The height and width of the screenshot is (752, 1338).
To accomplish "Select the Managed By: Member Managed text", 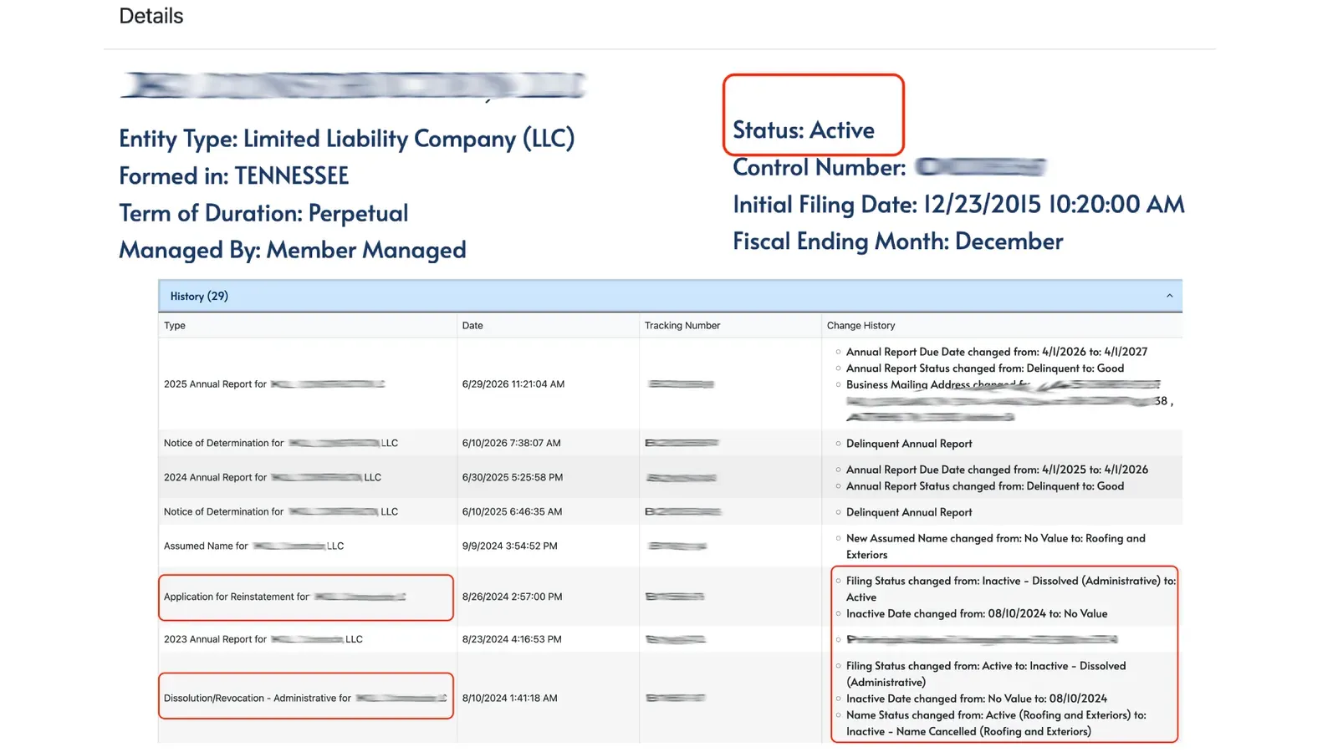I will [x=293, y=250].
